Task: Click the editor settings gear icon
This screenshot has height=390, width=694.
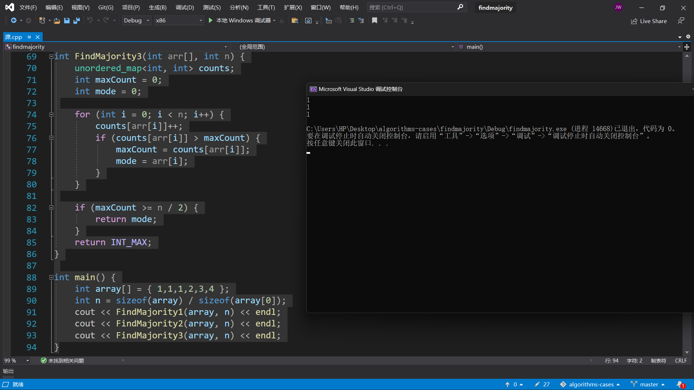Action: click(688, 36)
